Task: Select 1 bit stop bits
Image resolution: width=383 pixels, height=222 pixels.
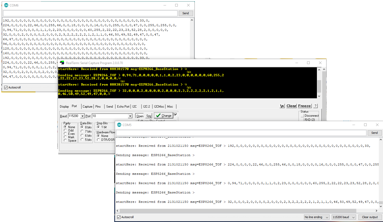Action: pos(98,127)
